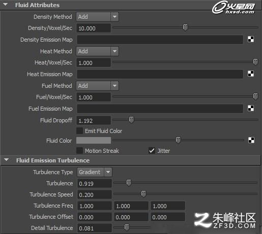Enable the Motion Streak checkbox

click(x=79, y=151)
